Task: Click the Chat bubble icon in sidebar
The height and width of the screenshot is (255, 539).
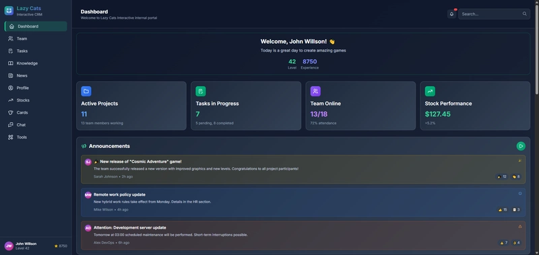Action: point(11,125)
